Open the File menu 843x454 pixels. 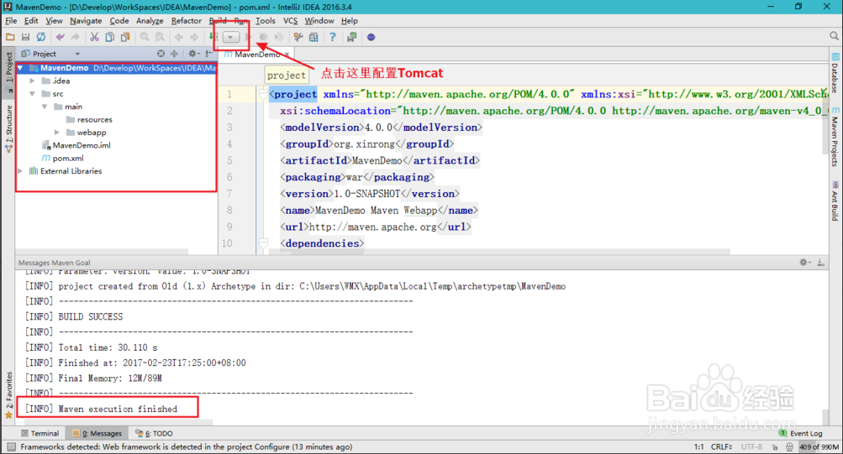point(11,20)
